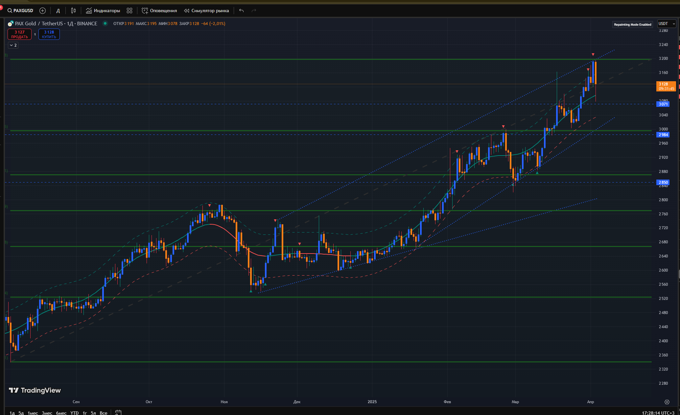
Task: Open indicator templates four-squares icon
Action: (129, 11)
